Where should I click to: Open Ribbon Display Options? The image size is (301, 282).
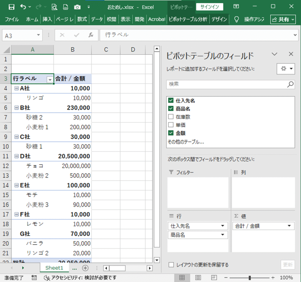(x=236, y=6)
